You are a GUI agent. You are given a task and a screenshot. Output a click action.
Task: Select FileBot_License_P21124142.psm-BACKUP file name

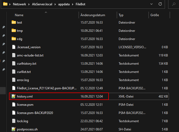47,88
